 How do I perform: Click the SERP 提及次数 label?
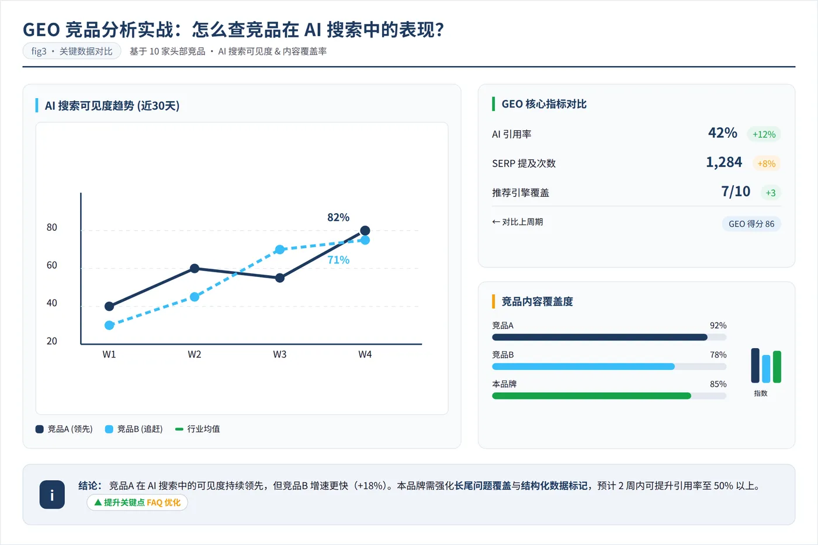coord(524,164)
